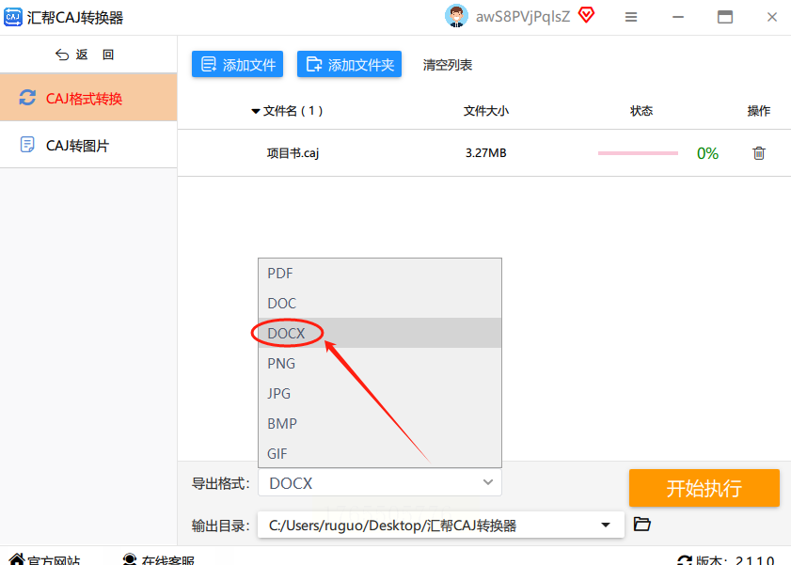Image resolution: width=791 pixels, height=565 pixels.
Task: Click the username awS8PVjPqlsZ
Action: [x=523, y=17]
